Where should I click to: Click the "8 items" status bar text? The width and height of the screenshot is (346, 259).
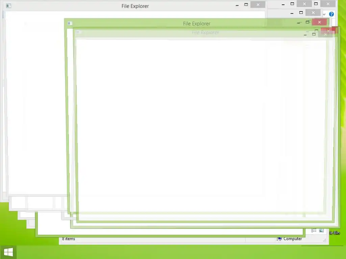(x=68, y=239)
